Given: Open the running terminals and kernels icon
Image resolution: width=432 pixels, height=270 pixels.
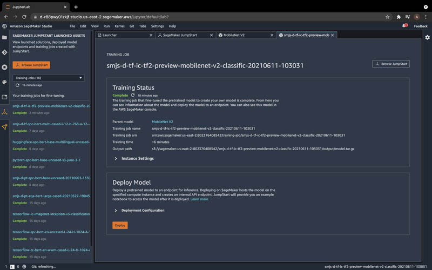Looking at the screenshot, I should (x=4, y=67).
